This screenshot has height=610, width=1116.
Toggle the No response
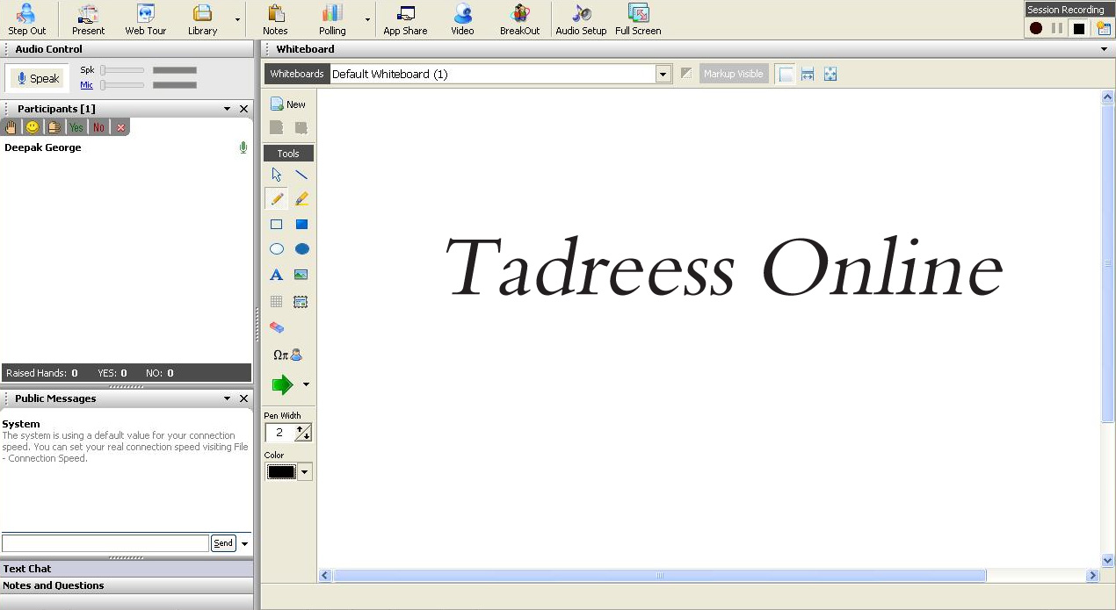coord(98,127)
